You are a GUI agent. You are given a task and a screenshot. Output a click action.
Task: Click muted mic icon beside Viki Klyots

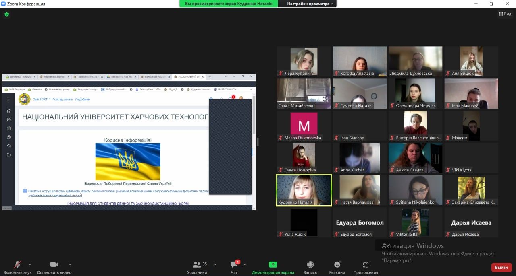pos(448,170)
